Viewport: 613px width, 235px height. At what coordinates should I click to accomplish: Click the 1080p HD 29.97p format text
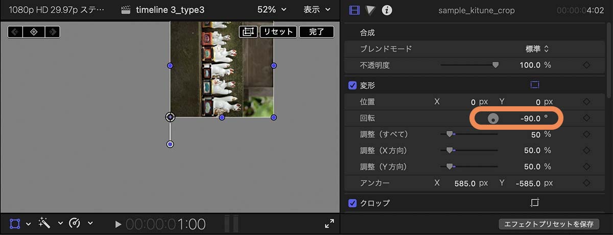point(56,10)
